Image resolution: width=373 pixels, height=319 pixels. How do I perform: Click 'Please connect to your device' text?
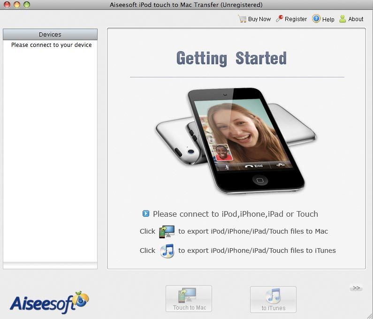tap(52, 45)
